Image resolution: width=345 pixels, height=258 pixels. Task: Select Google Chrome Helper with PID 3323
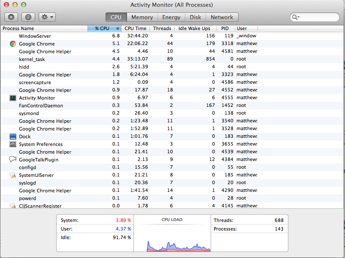coord(172,75)
